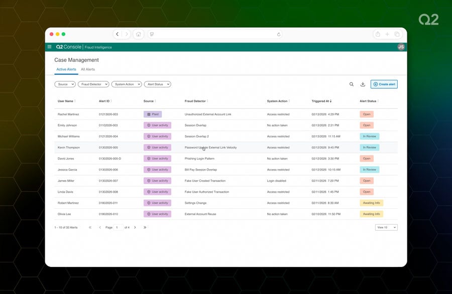
Task: Click the browser home icon
Action: coord(138,34)
